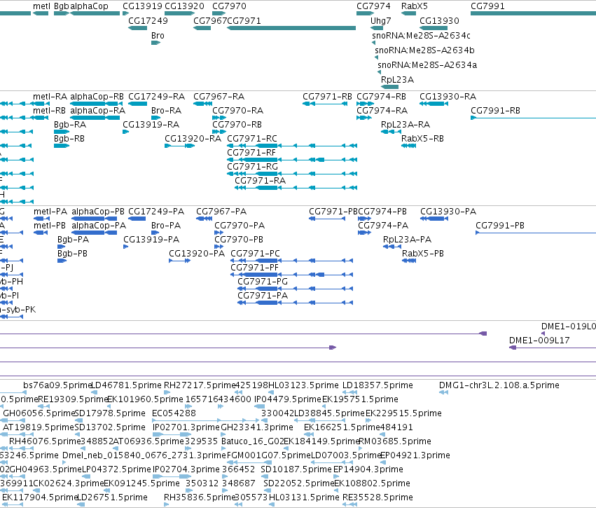
Task: Select protein CG7971-PA
Action: click(x=295, y=303)
